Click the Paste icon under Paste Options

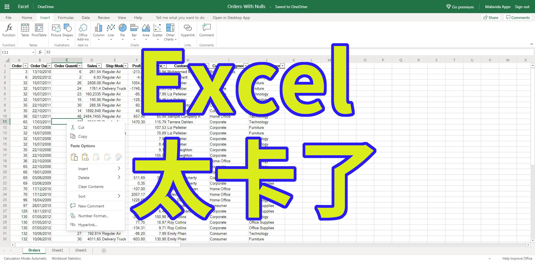point(74,157)
